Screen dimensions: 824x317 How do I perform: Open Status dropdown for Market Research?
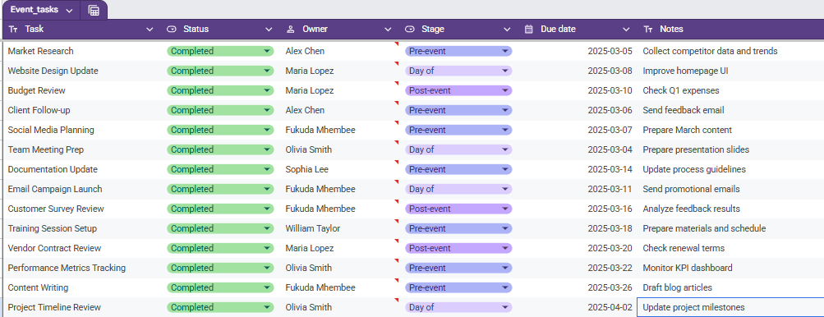[266, 51]
